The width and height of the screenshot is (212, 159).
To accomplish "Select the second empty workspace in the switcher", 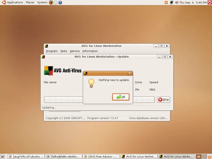I will pyautogui.click(x=204, y=157).
